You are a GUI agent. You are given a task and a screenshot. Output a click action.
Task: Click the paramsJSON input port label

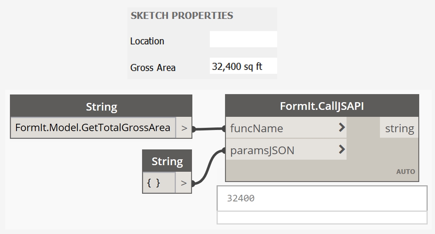pyautogui.click(x=262, y=150)
